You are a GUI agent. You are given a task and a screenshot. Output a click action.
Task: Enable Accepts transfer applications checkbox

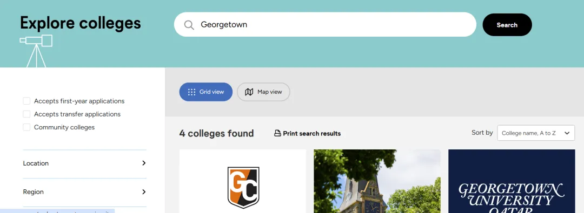click(x=26, y=114)
